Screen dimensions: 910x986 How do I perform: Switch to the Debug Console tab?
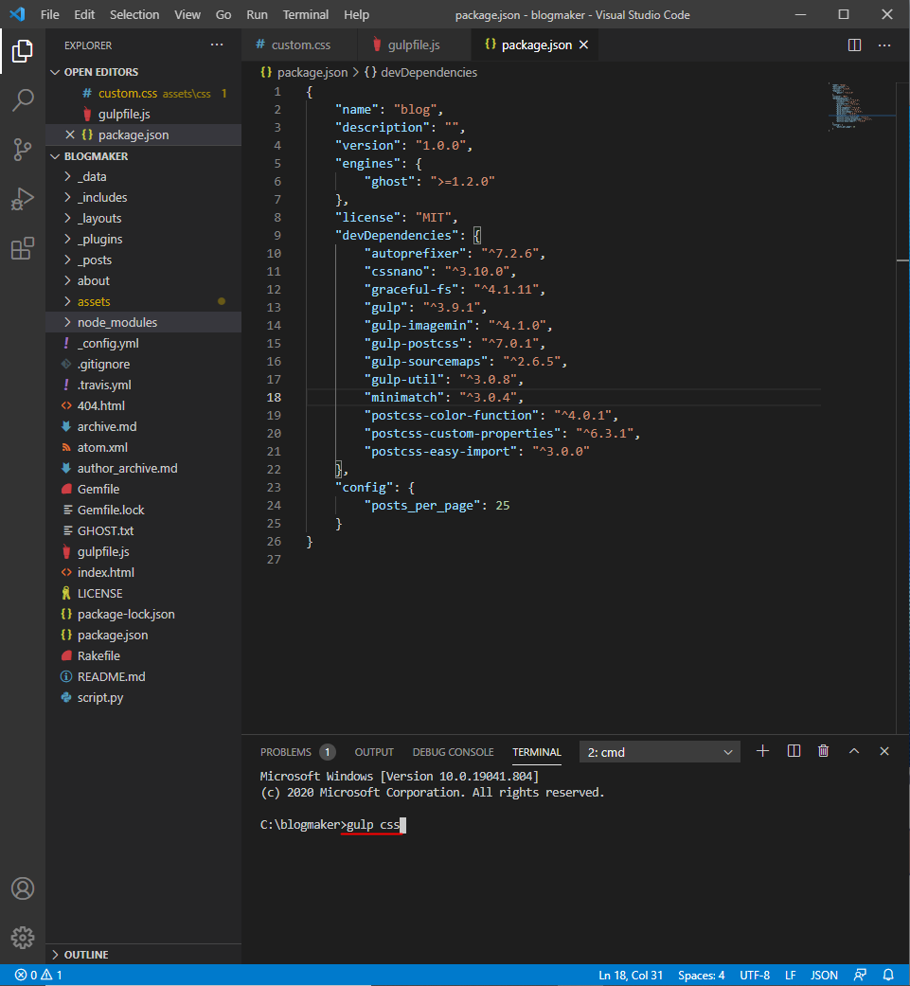tap(454, 752)
